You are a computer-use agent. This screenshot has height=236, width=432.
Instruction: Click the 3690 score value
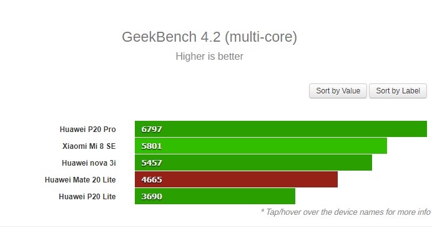point(152,196)
